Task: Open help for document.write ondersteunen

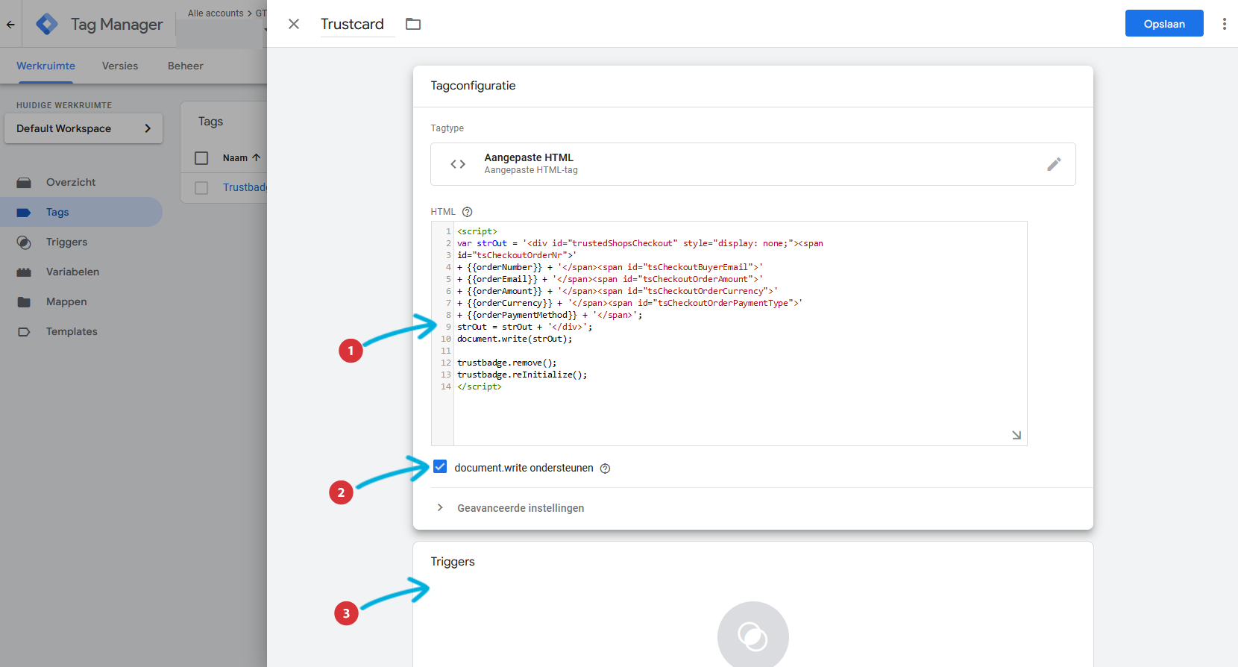Action: 606,469
